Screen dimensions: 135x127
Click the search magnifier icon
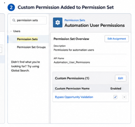coord(14,20)
